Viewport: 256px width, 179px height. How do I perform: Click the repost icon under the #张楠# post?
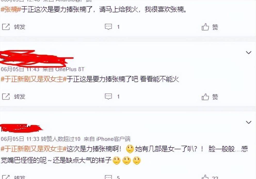point(6,27)
